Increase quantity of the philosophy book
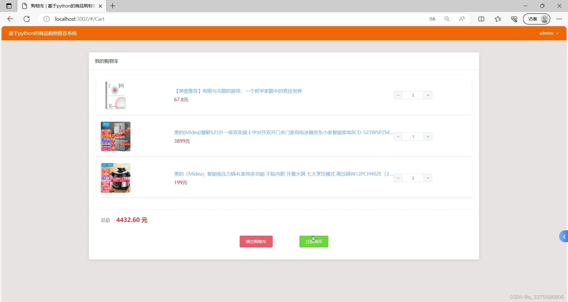 pos(428,95)
